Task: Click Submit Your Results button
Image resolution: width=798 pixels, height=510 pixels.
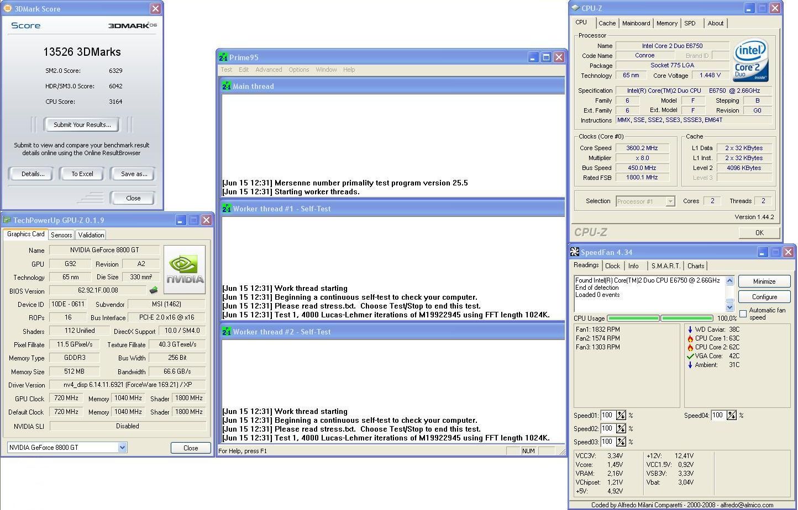Action: (x=82, y=125)
